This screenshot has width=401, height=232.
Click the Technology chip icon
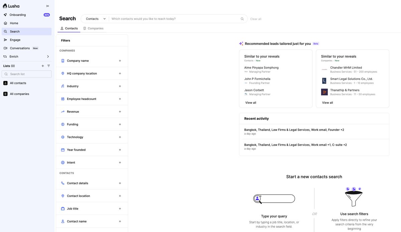coord(63,137)
